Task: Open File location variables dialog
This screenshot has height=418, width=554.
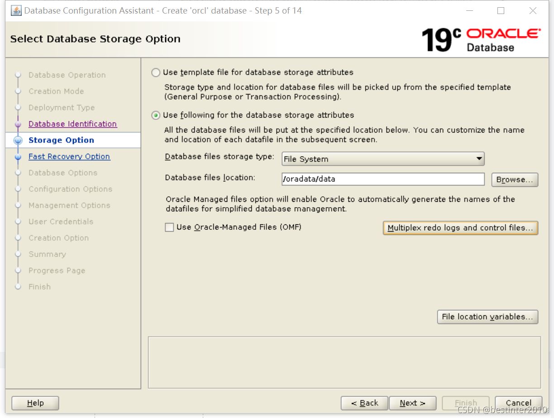Action: coord(487,317)
